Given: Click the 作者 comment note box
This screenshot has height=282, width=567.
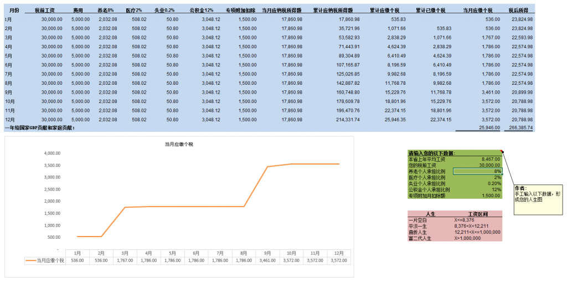Looking at the screenshot, I should pos(538,199).
